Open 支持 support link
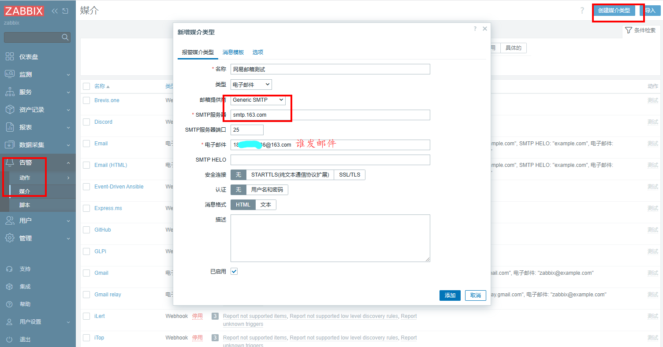The image size is (663, 347). click(x=37, y=269)
